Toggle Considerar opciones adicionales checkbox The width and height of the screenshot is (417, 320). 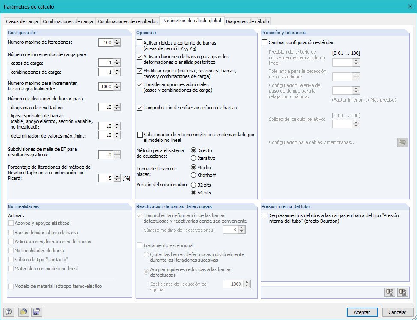pyautogui.click(x=140, y=84)
